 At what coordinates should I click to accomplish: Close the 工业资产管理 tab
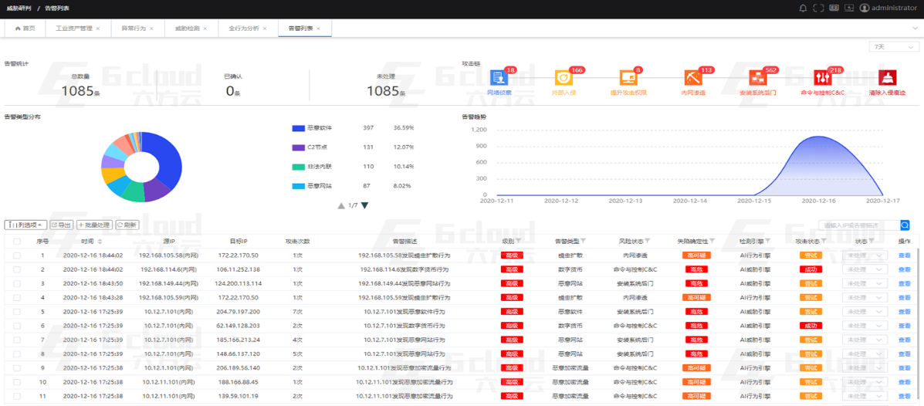coord(98,29)
